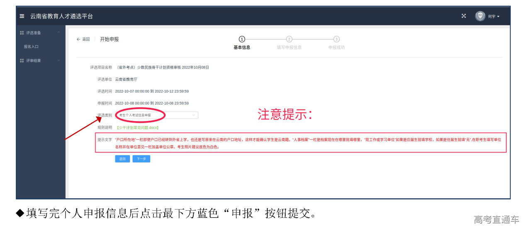Click step 1 circle icon
Viewport: 531px width, 236px height.
click(242, 39)
